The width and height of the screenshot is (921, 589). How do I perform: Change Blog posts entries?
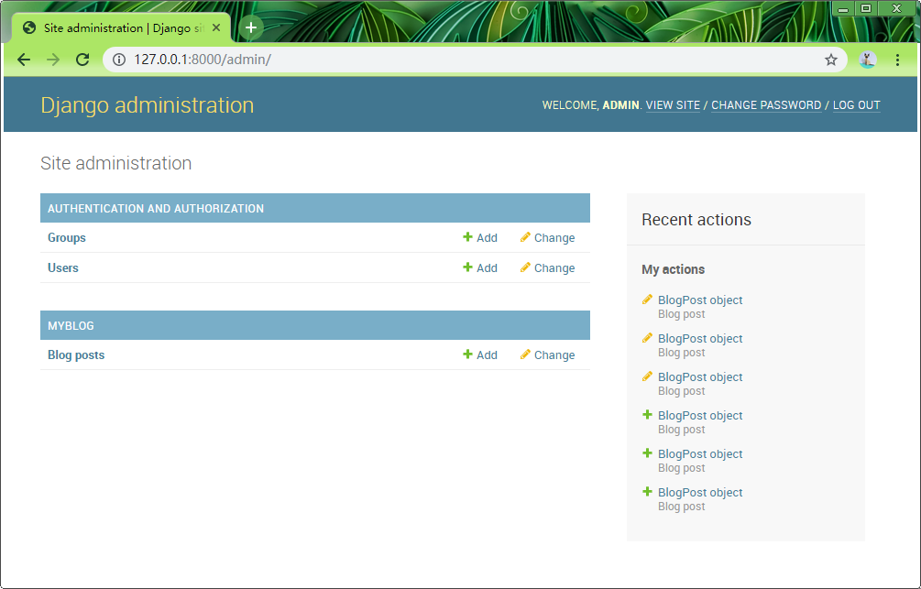(x=547, y=355)
